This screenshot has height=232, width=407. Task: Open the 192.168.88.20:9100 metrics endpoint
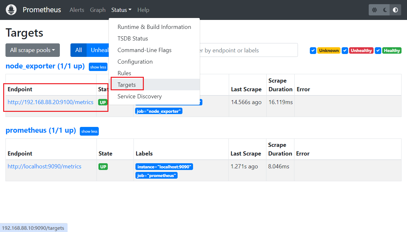[51, 102]
